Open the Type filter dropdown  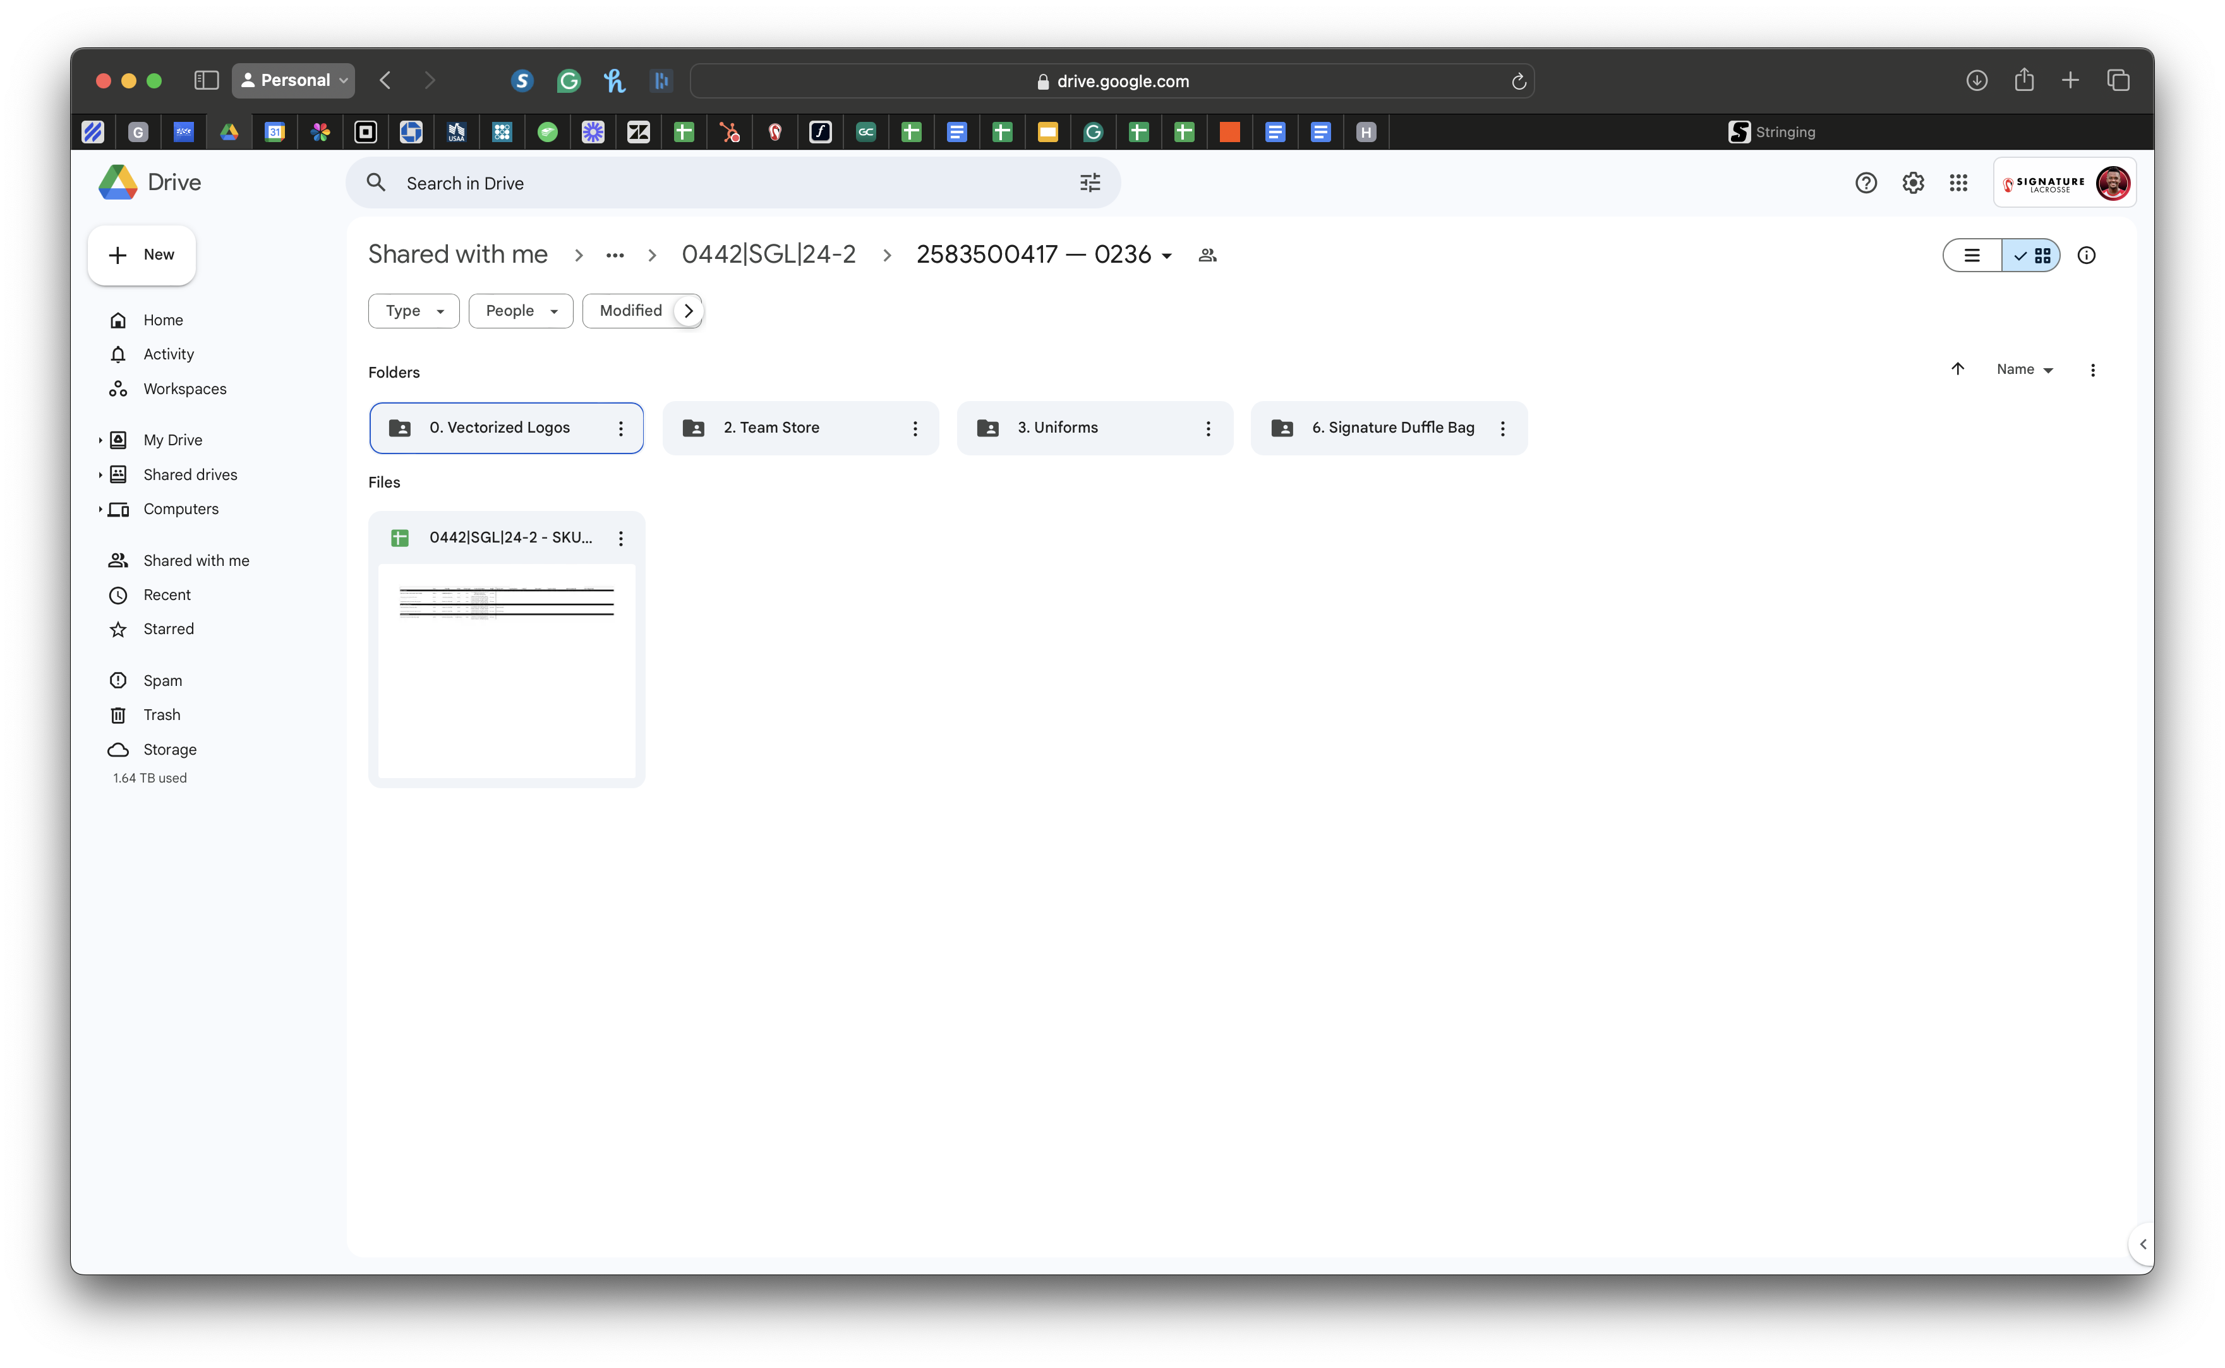414,310
